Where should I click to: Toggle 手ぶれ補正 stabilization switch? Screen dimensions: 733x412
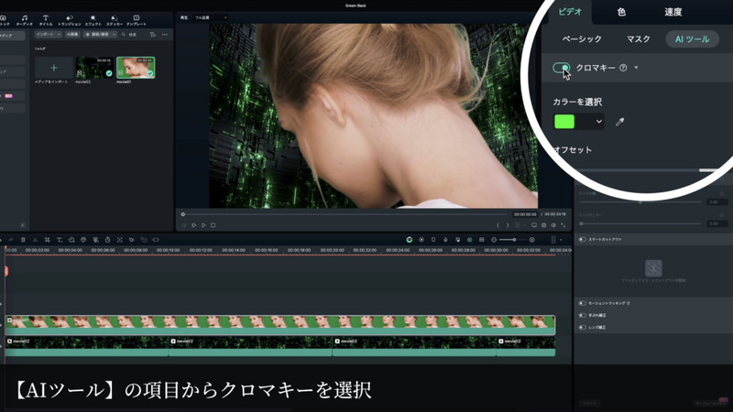(583, 315)
